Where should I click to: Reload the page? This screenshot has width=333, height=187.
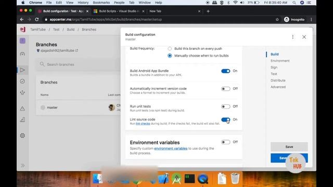pos(37,19)
